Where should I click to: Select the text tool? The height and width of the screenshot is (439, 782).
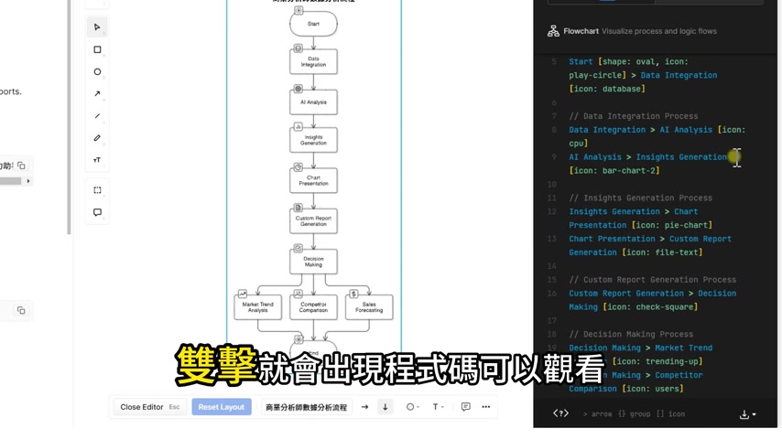click(x=97, y=160)
